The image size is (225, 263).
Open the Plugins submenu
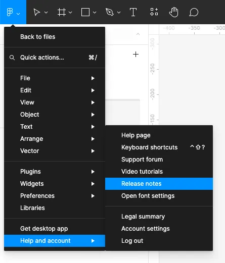click(x=55, y=172)
